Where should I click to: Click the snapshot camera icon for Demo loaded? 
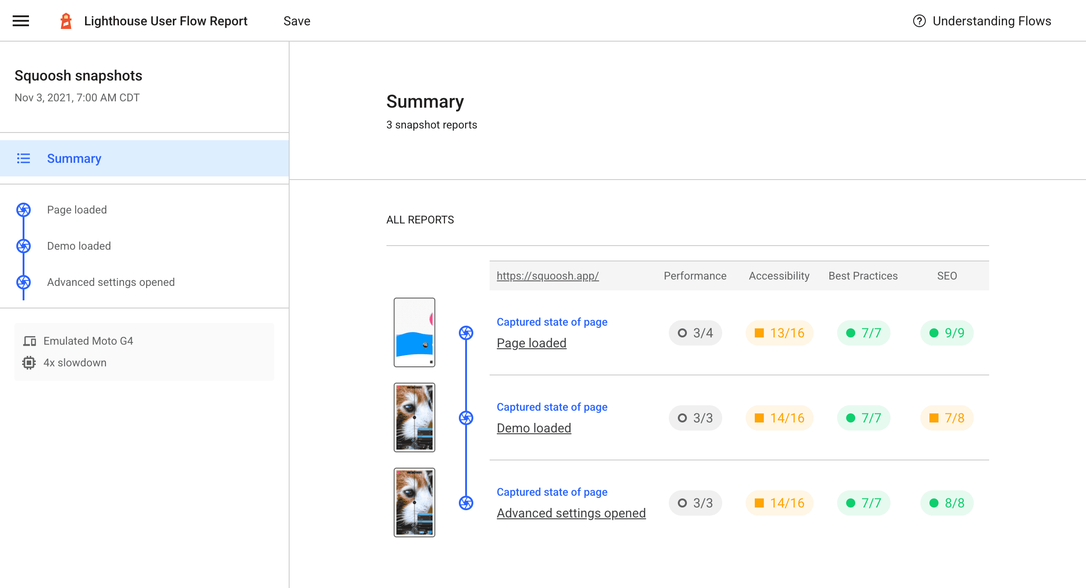coord(466,417)
